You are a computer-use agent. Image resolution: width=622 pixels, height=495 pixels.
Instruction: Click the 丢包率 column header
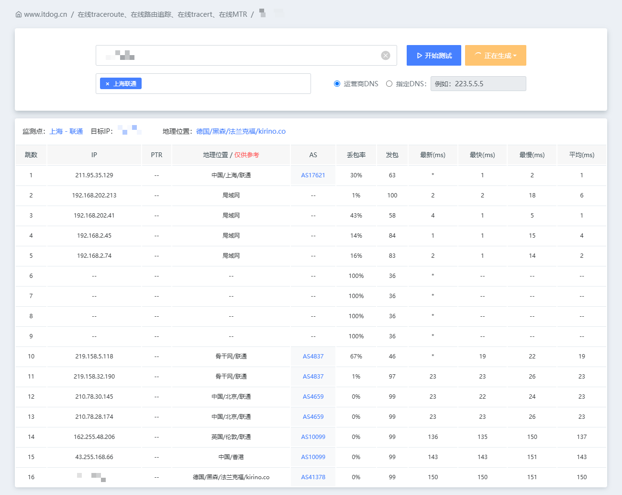click(356, 155)
